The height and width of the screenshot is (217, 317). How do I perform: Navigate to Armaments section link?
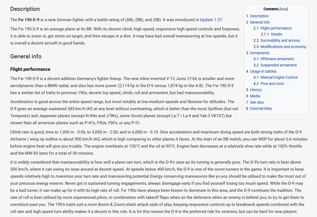(x=259, y=53)
